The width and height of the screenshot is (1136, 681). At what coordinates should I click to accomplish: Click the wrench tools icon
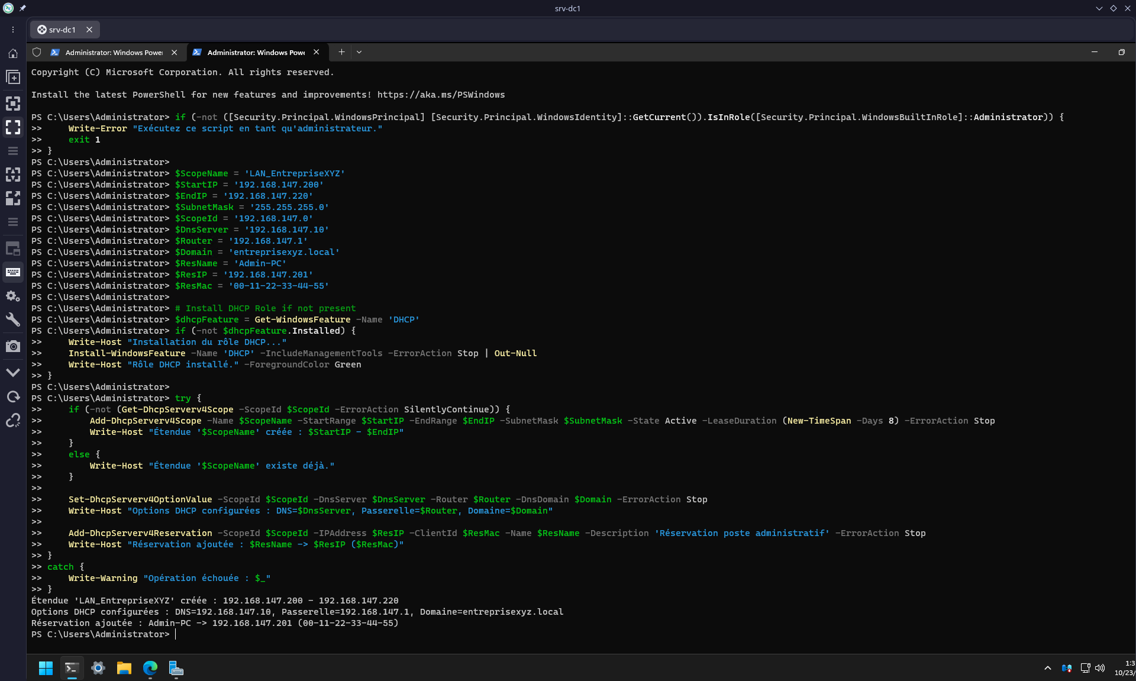click(13, 320)
